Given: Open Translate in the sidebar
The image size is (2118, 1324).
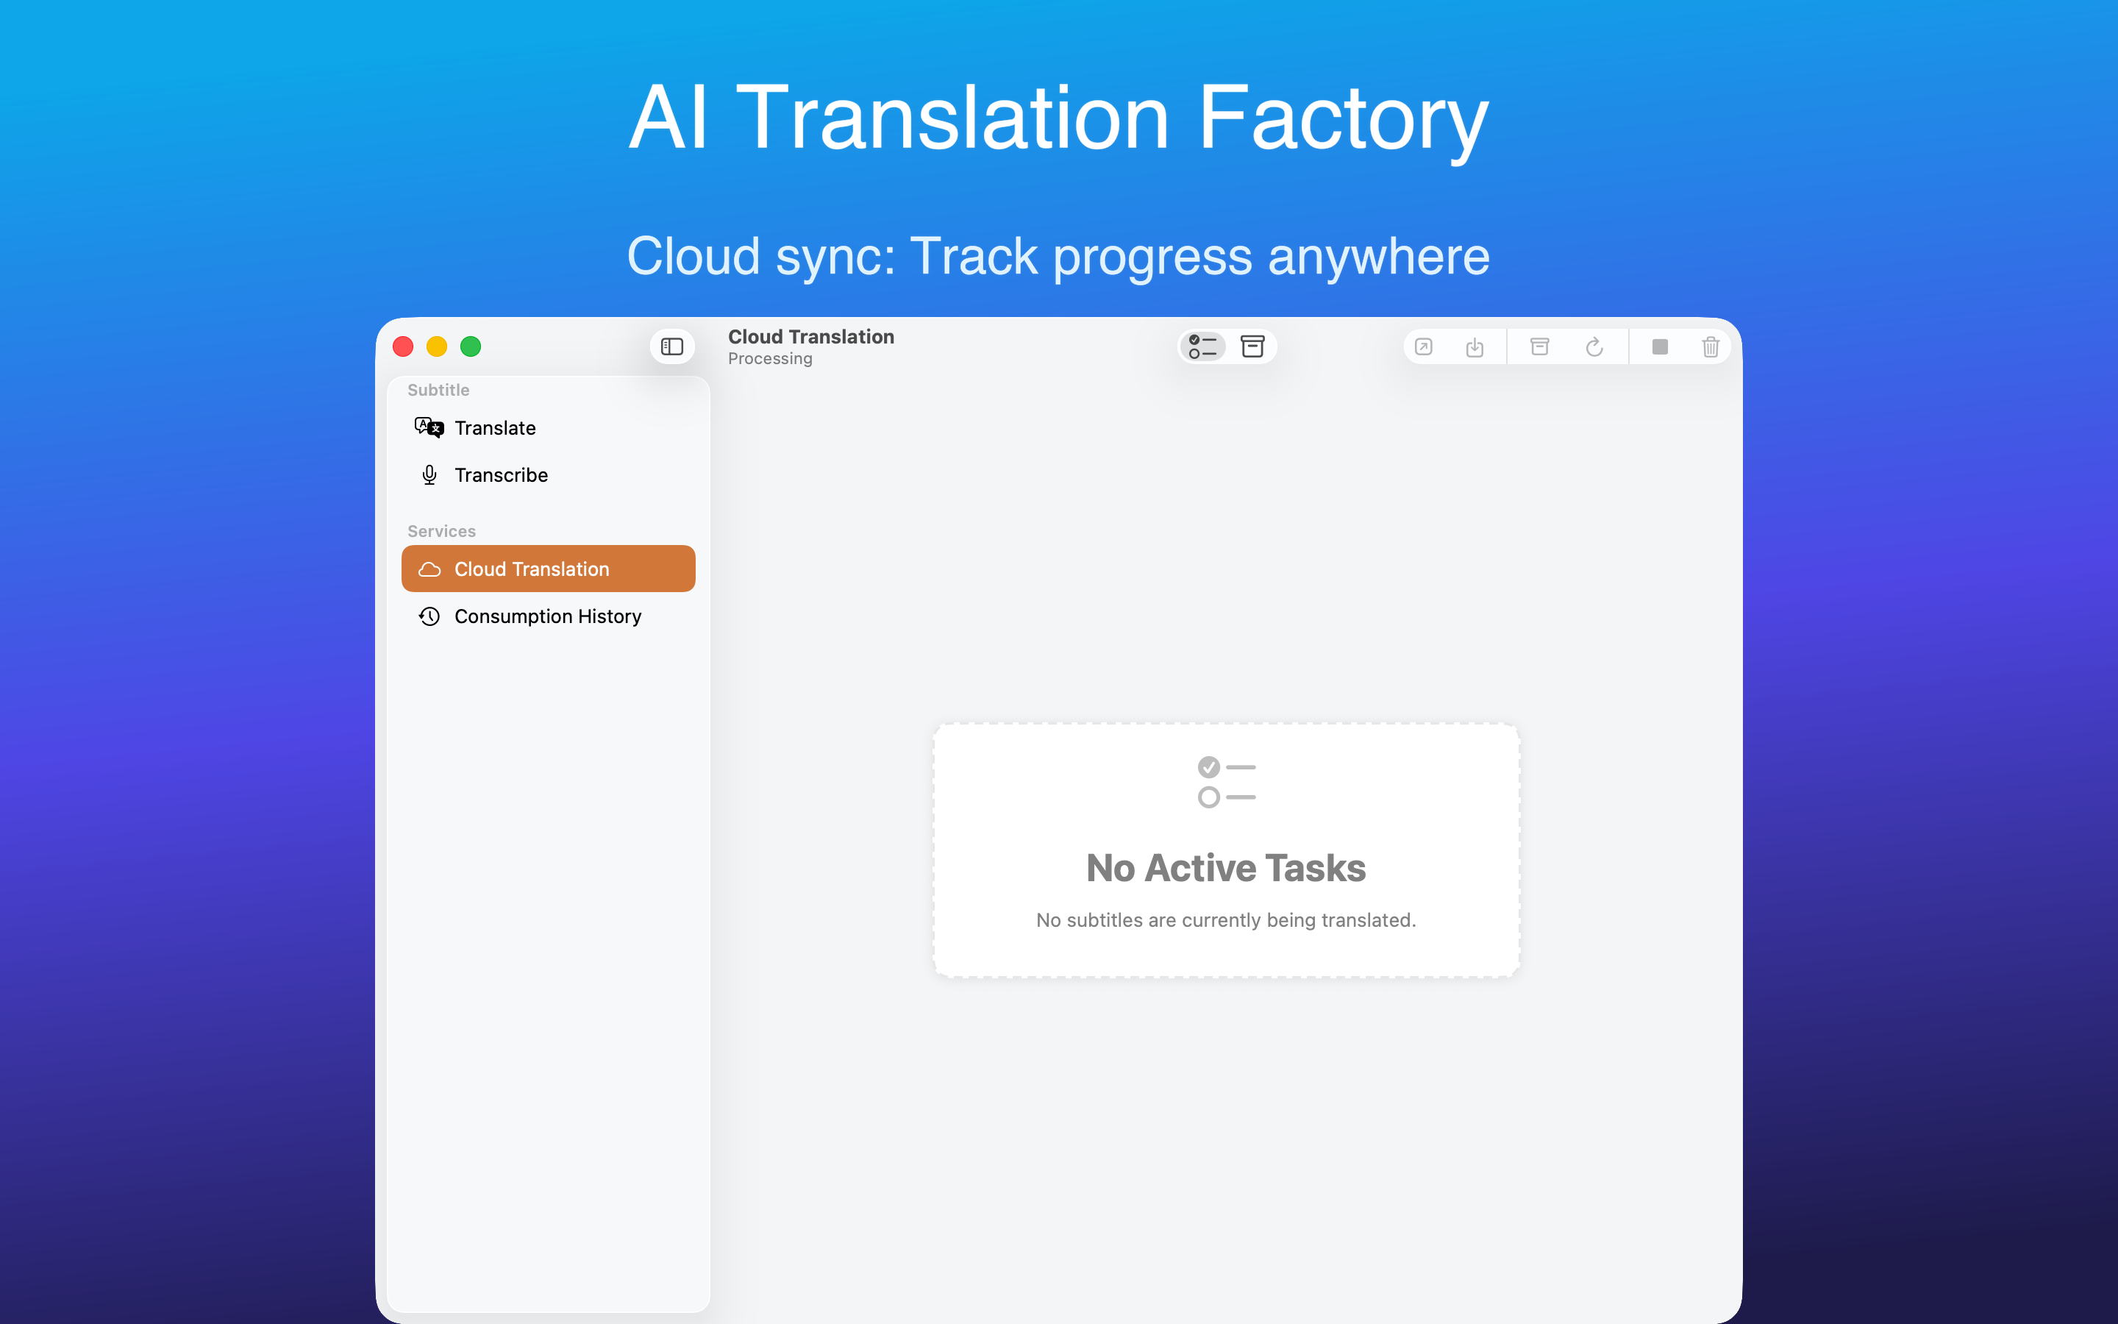Looking at the screenshot, I should [494, 428].
